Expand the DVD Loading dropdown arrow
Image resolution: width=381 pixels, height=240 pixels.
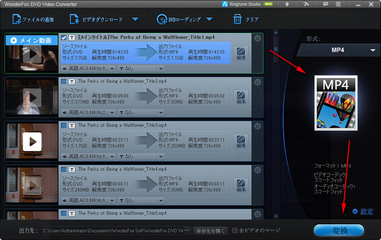pyautogui.click(x=209, y=19)
